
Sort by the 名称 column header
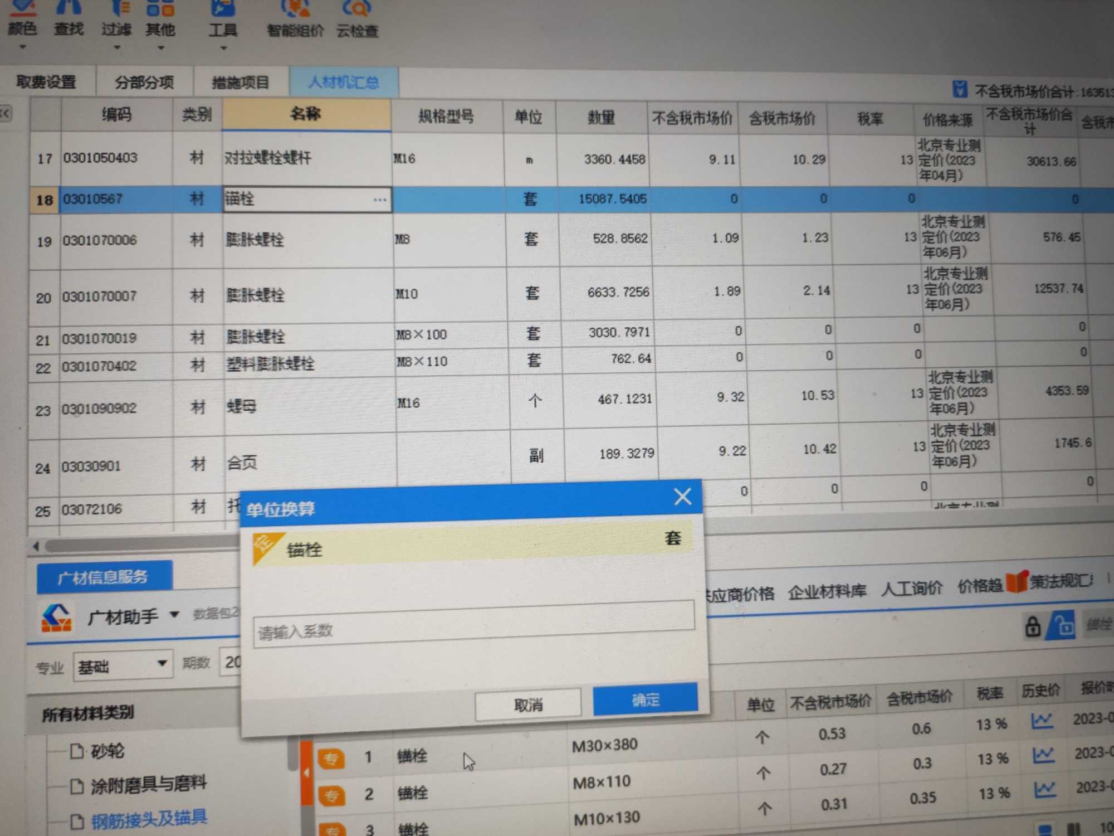click(x=306, y=114)
